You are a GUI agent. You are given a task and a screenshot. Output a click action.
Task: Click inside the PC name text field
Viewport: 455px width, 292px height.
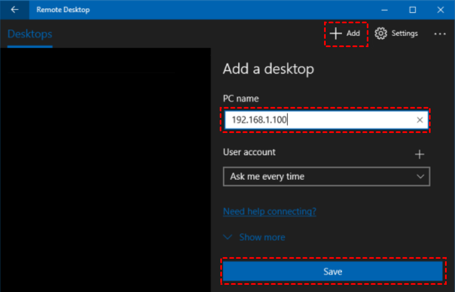click(x=316, y=120)
